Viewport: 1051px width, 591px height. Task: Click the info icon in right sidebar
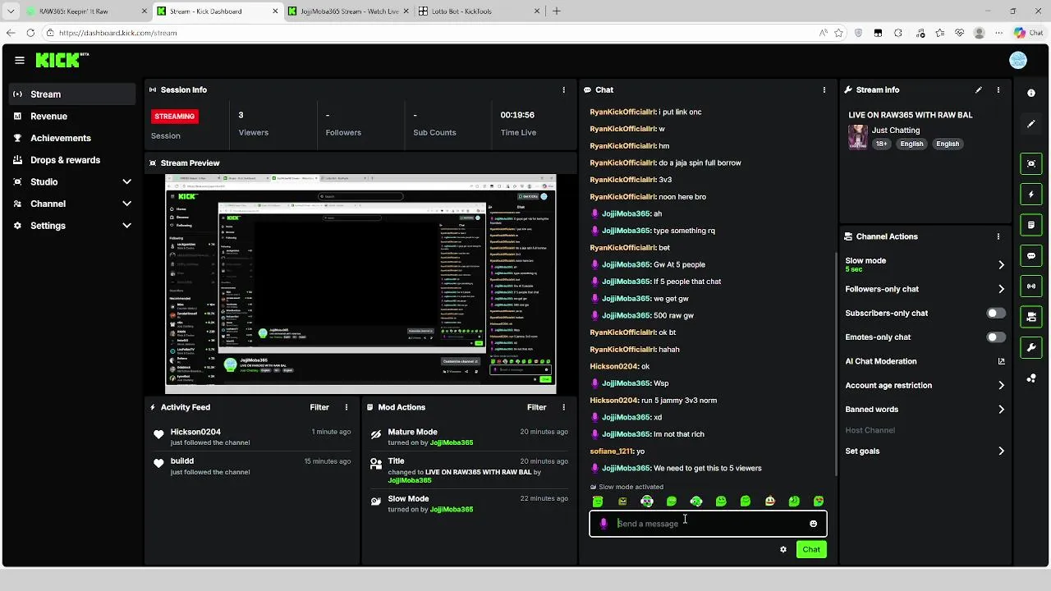pos(1031,94)
